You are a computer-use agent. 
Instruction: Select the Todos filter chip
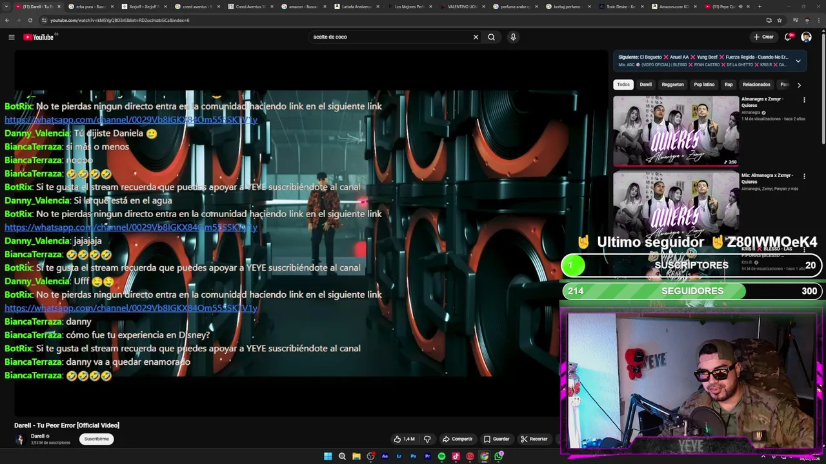(623, 84)
